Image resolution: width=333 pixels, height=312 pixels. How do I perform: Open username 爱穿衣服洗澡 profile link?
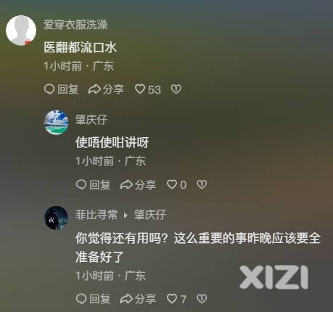click(75, 25)
